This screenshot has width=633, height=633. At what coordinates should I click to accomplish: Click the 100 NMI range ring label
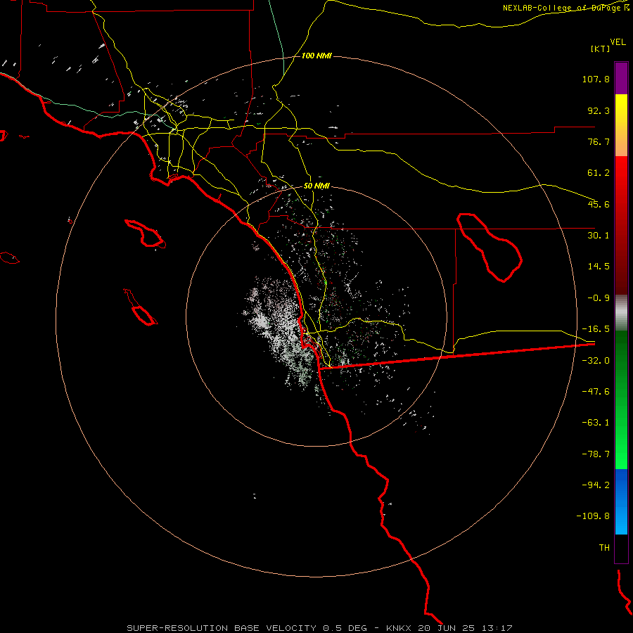[316, 56]
